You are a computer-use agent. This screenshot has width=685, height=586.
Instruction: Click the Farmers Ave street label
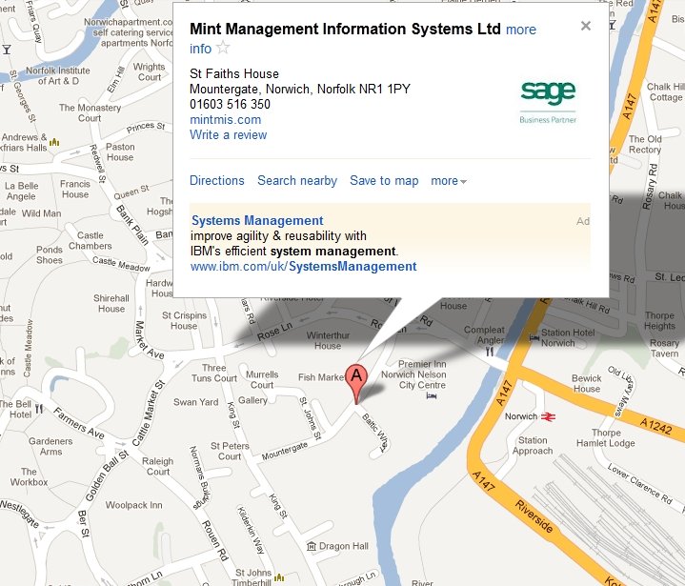(x=79, y=423)
